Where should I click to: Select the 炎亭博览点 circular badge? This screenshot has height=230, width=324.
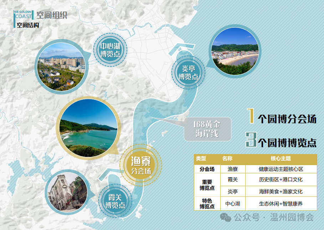click(x=188, y=72)
